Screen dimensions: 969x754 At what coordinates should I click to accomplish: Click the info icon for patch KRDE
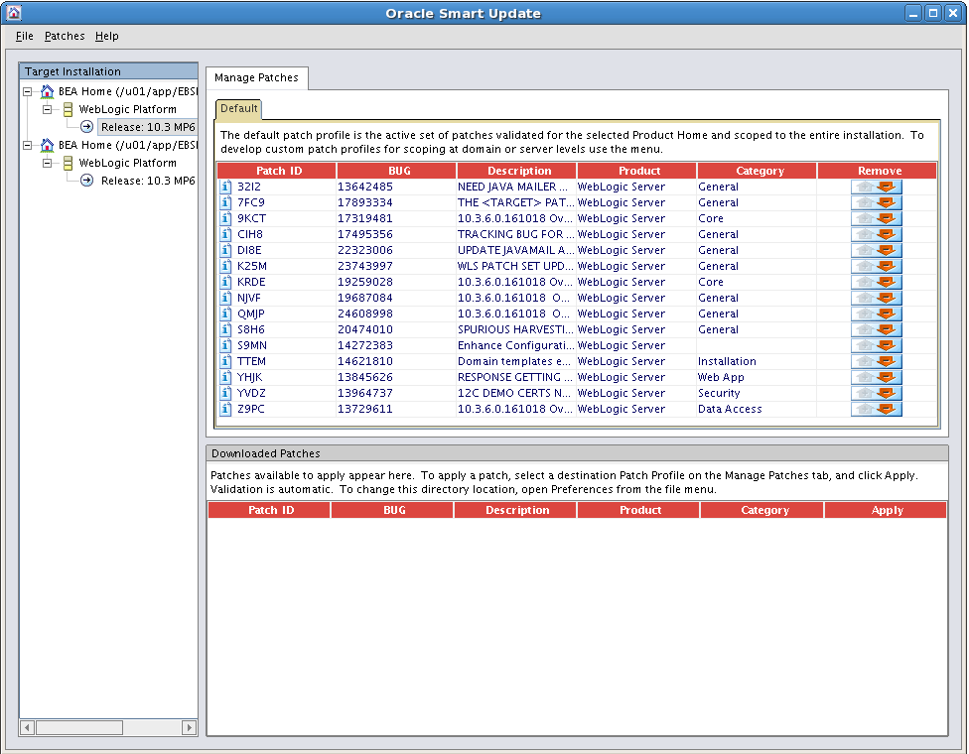[x=226, y=282]
